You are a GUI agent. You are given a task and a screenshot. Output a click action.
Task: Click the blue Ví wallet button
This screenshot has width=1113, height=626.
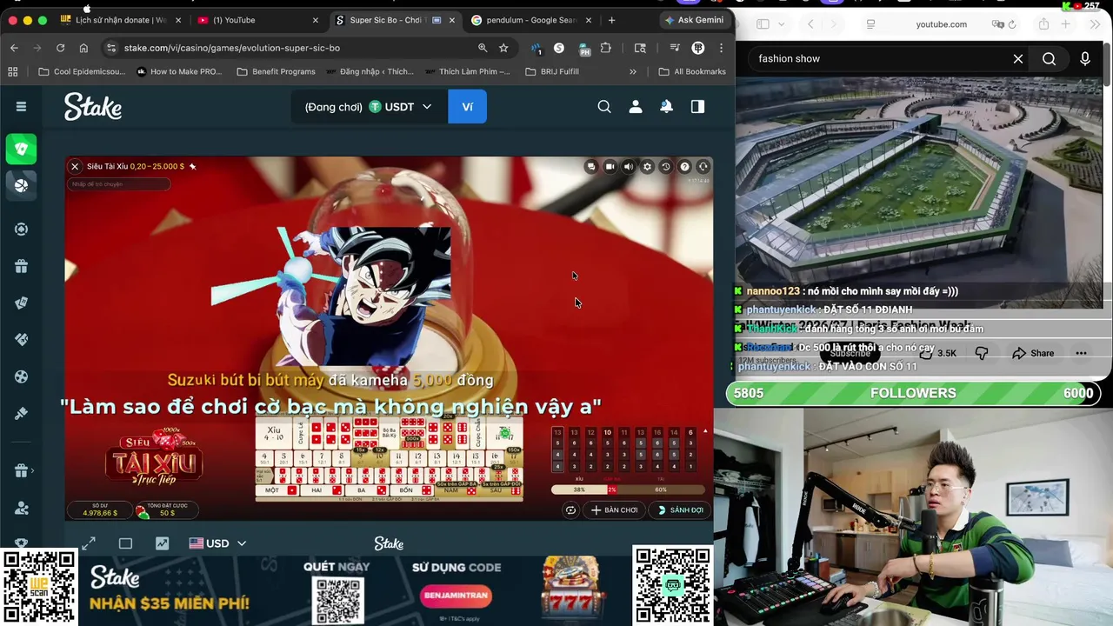(x=467, y=107)
